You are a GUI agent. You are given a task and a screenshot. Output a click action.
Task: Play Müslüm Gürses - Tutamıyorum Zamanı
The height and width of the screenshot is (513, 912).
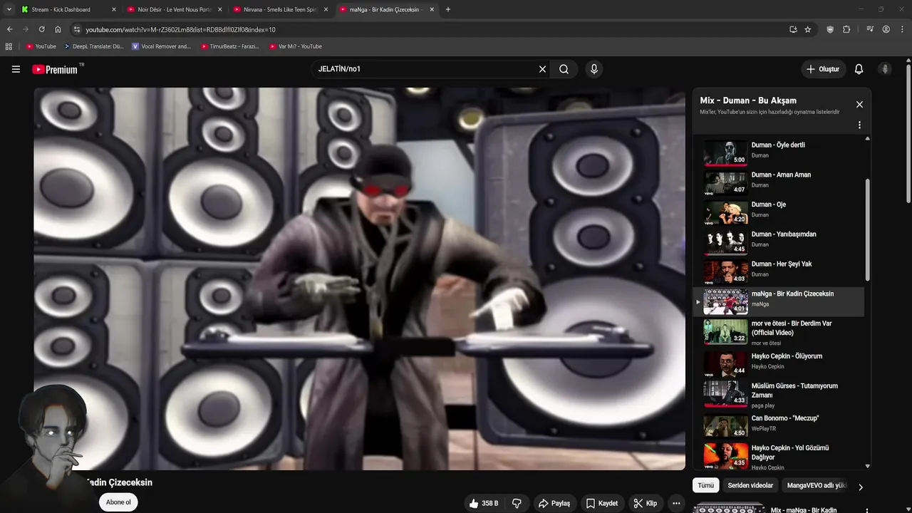coord(778,394)
